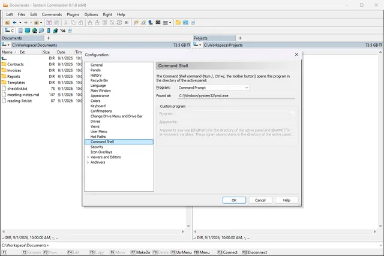
Task: Close the Configuration dialog with X
Action: click(296, 55)
